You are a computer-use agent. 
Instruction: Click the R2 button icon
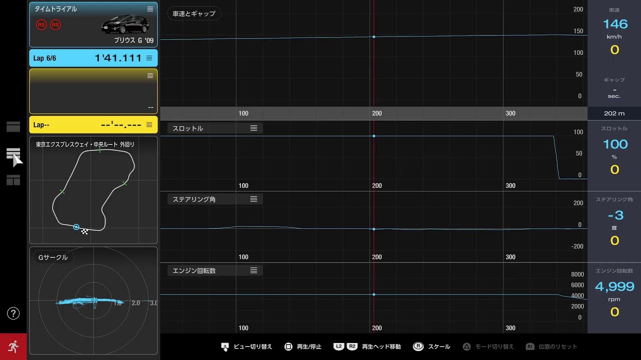click(x=352, y=346)
